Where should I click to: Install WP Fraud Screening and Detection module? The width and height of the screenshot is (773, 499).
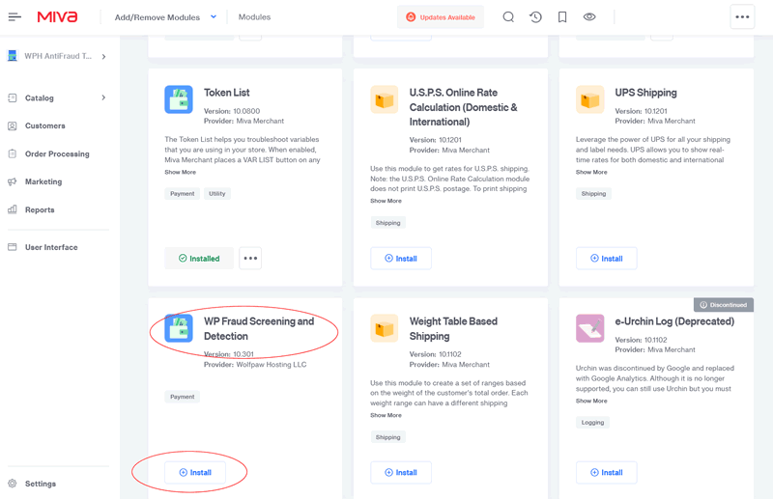(195, 472)
